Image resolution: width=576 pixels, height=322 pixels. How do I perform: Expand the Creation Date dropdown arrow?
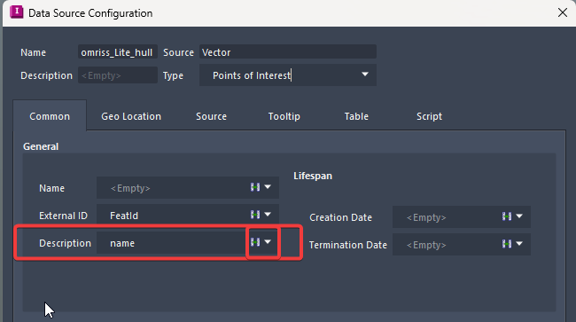tap(519, 216)
